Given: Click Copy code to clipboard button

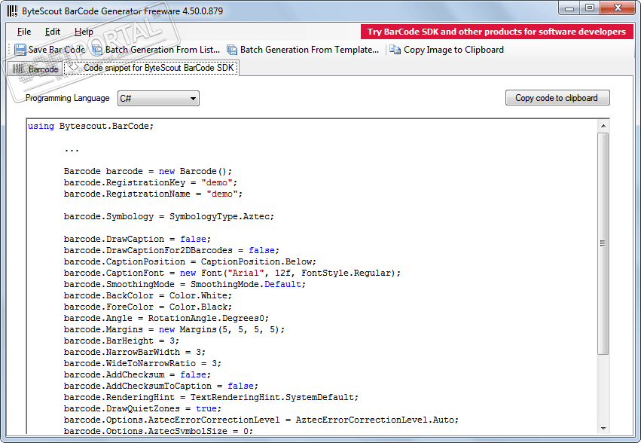Looking at the screenshot, I should tap(557, 98).
